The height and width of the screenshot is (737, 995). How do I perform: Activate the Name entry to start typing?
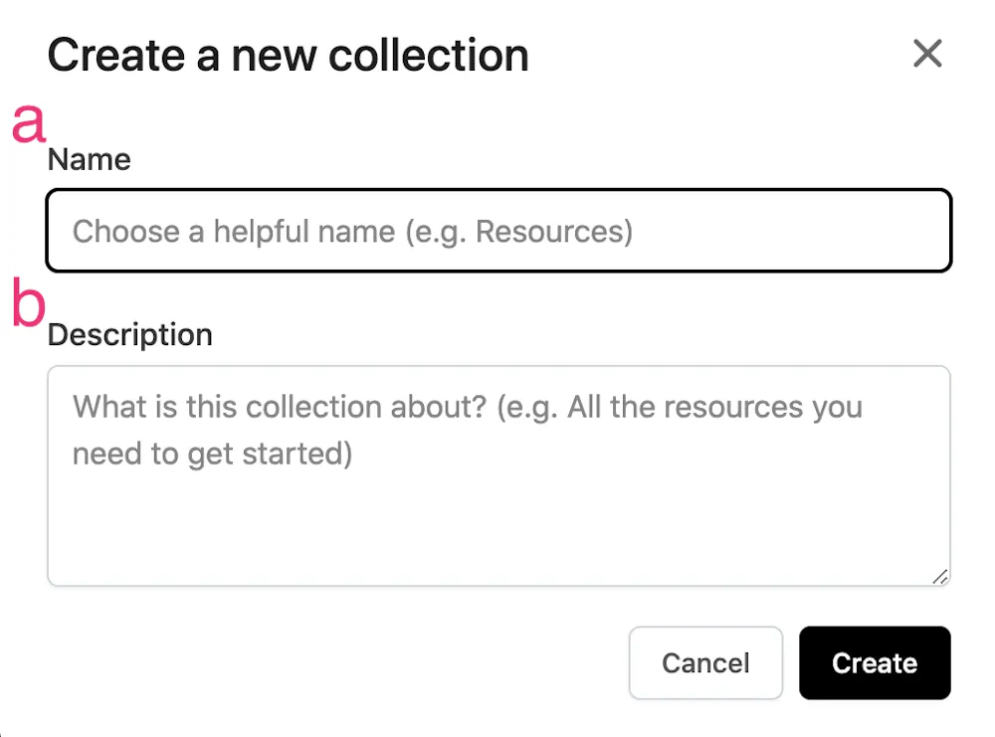pos(497,231)
